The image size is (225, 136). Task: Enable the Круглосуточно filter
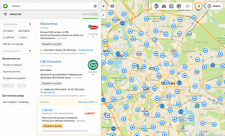pyautogui.click(x=11, y=72)
